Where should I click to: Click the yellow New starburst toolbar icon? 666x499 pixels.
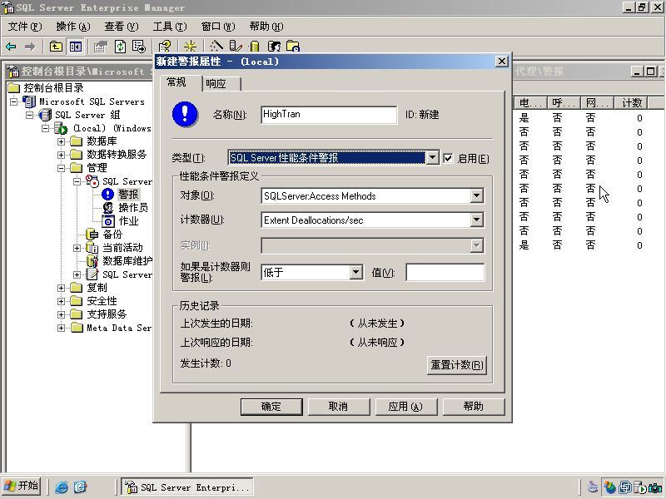(x=190, y=47)
